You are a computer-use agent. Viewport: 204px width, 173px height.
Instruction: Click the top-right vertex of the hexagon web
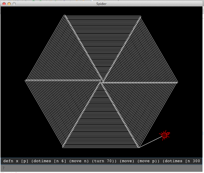tap(140, 17)
